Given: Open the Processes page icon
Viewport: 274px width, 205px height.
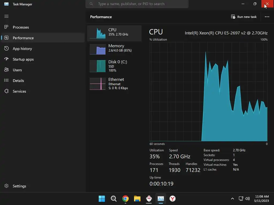Looking at the screenshot, I should (x=6, y=27).
